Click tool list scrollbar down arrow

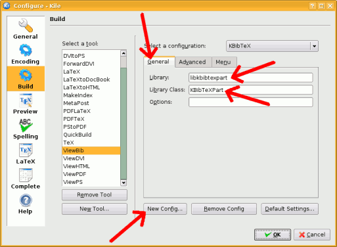[124, 183]
